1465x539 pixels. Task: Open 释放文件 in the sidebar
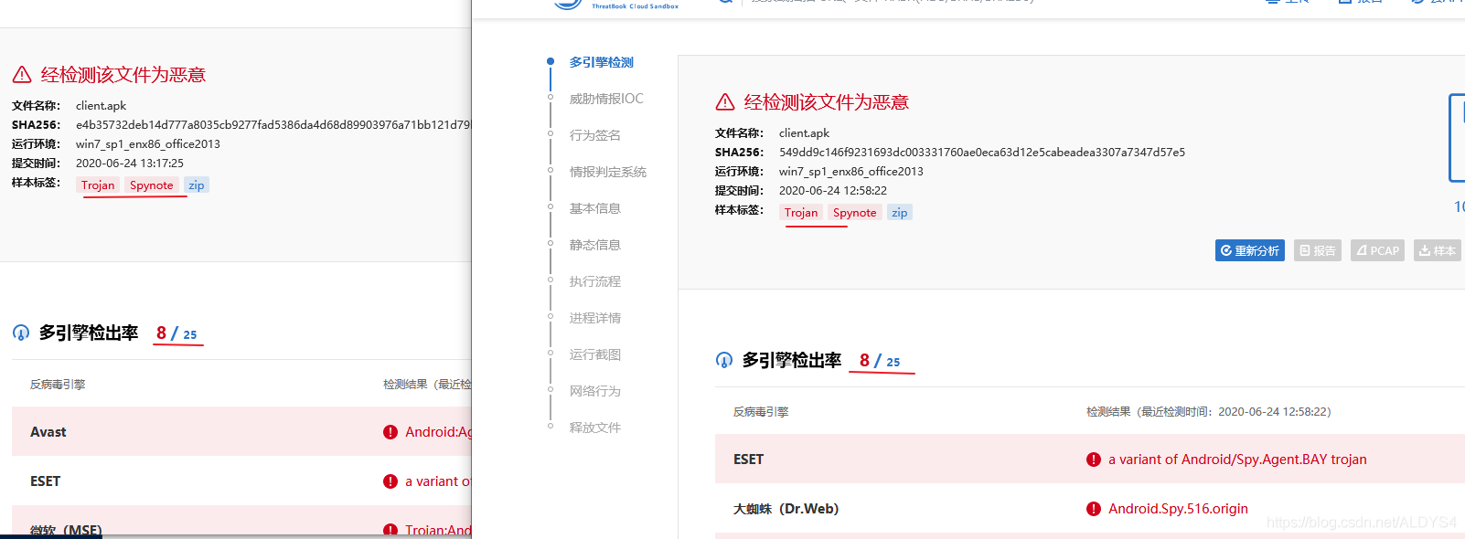[595, 428]
